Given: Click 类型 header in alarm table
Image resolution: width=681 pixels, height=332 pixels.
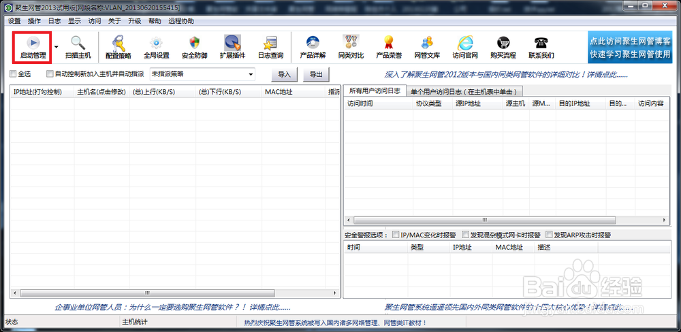Looking at the screenshot, I should coord(427,248).
